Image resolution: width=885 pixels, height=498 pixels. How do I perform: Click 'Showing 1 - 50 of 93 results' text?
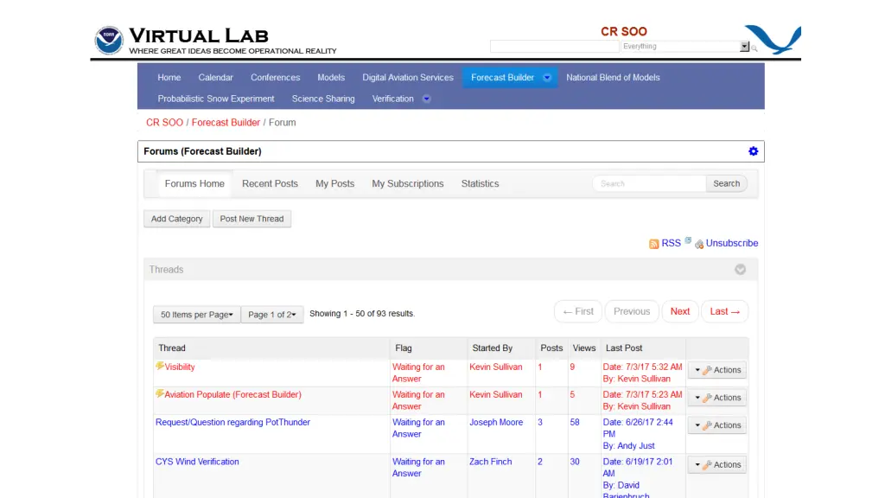click(x=362, y=314)
